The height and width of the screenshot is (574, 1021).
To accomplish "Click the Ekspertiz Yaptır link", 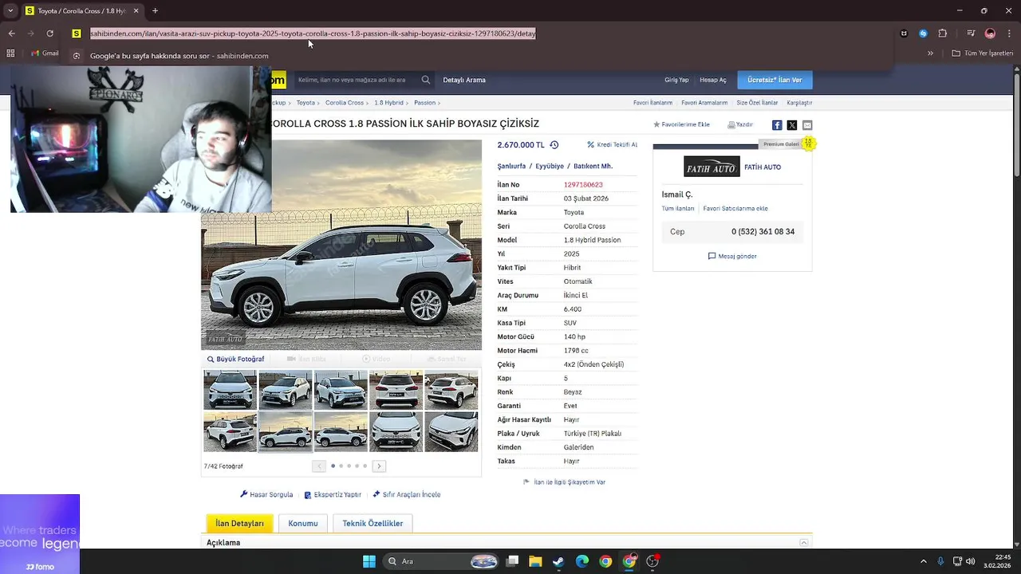I will (x=333, y=494).
